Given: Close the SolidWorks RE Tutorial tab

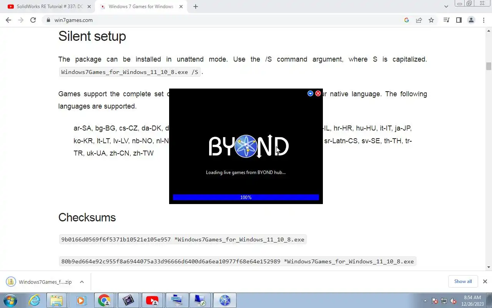Looking at the screenshot, I should (89, 7).
